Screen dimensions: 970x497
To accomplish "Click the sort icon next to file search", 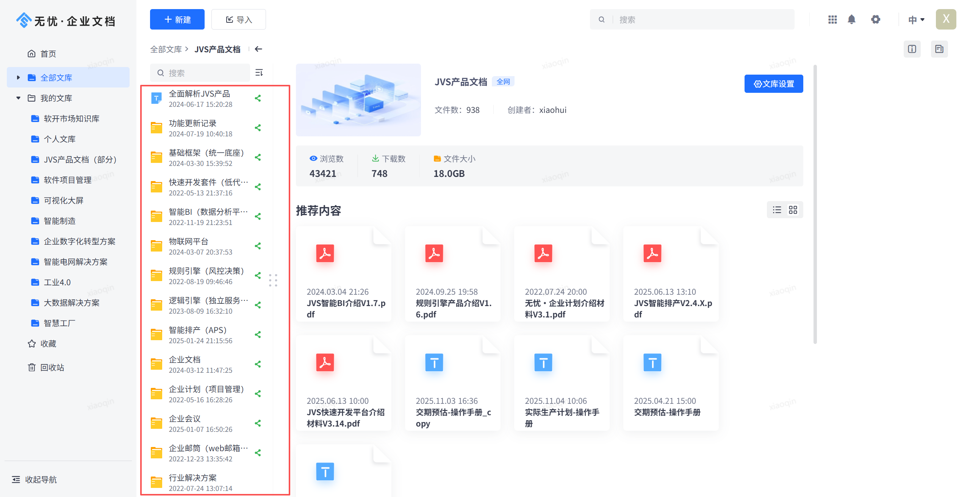I will (x=259, y=72).
